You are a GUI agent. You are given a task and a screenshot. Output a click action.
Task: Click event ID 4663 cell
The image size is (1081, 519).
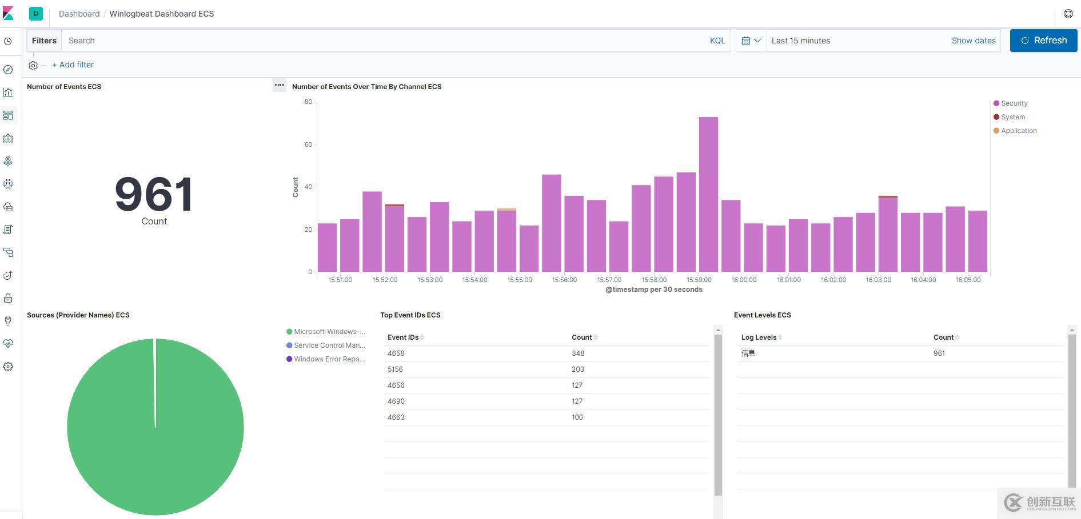point(396,417)
